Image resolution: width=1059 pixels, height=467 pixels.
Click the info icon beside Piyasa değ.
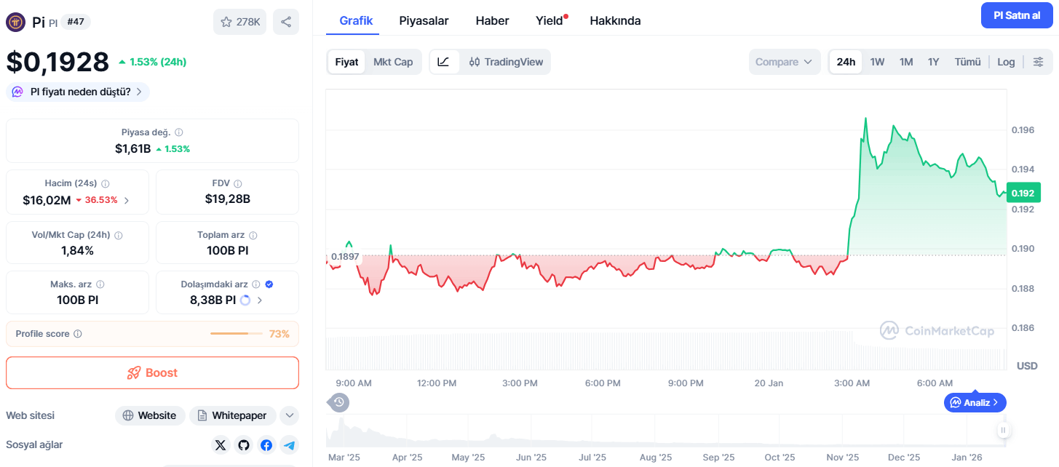(179, 132)
